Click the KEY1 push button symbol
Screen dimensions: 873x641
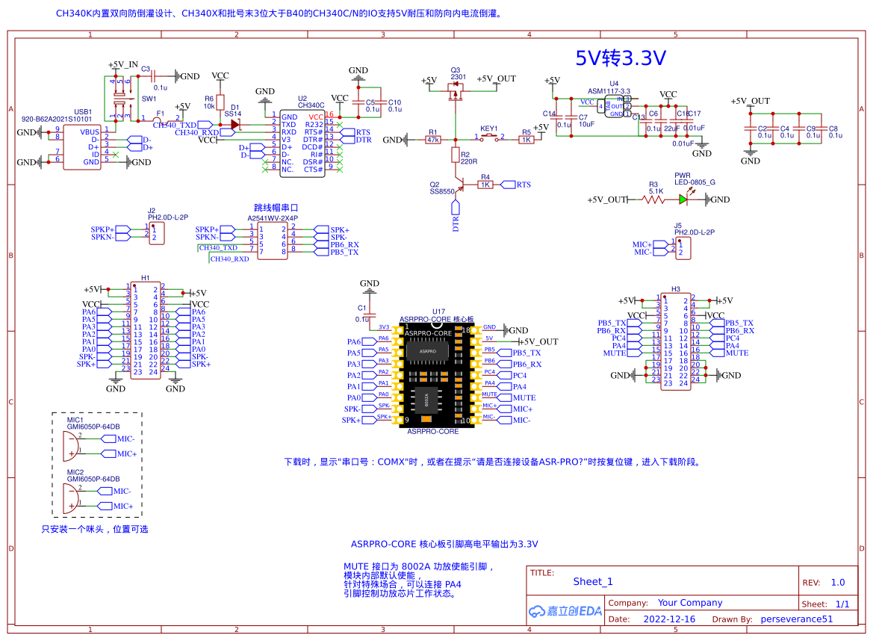489,137
